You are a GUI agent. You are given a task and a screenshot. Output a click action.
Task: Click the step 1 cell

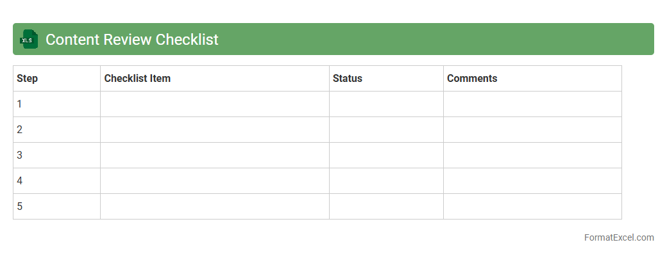[56, 104]
